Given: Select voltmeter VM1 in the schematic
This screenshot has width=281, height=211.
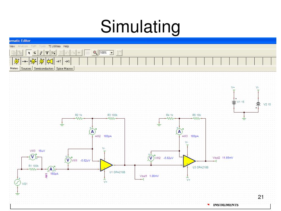Looking at the screenshot, I should [68, 160].
